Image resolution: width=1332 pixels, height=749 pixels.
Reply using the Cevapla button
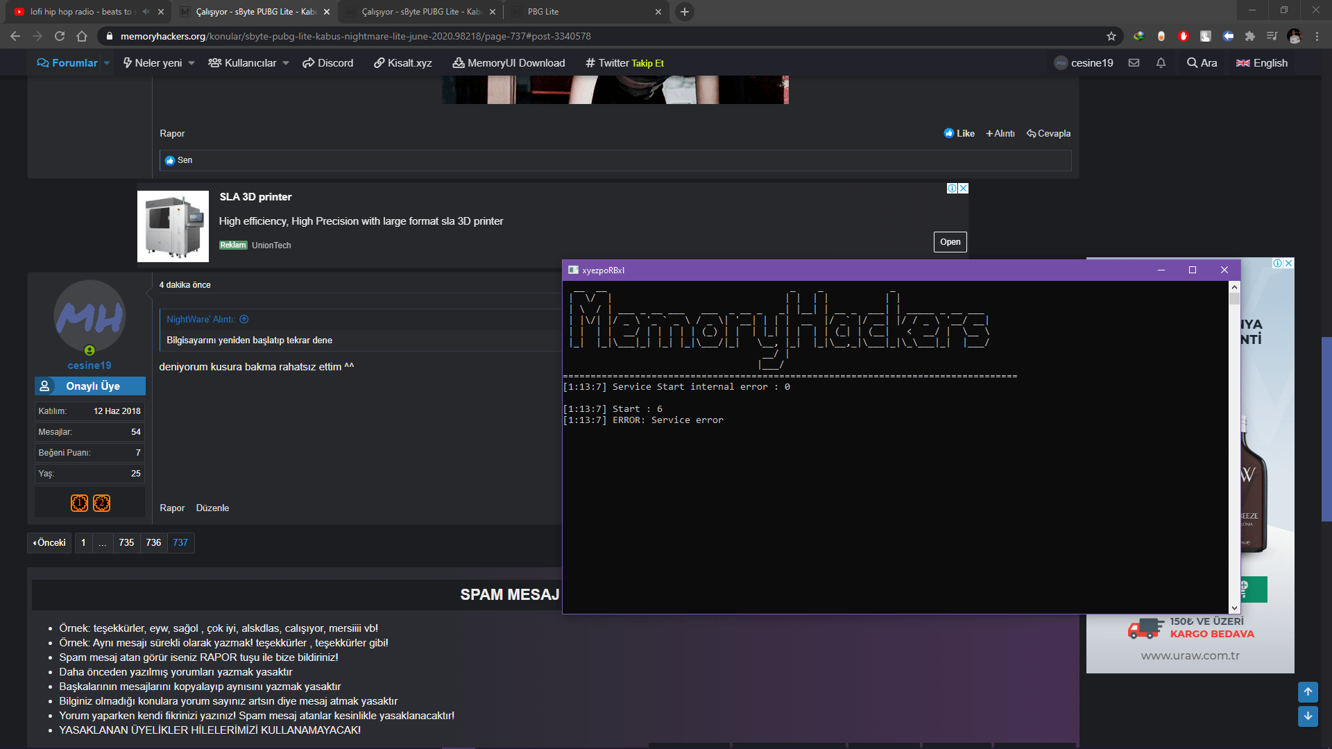(1049, 134)
